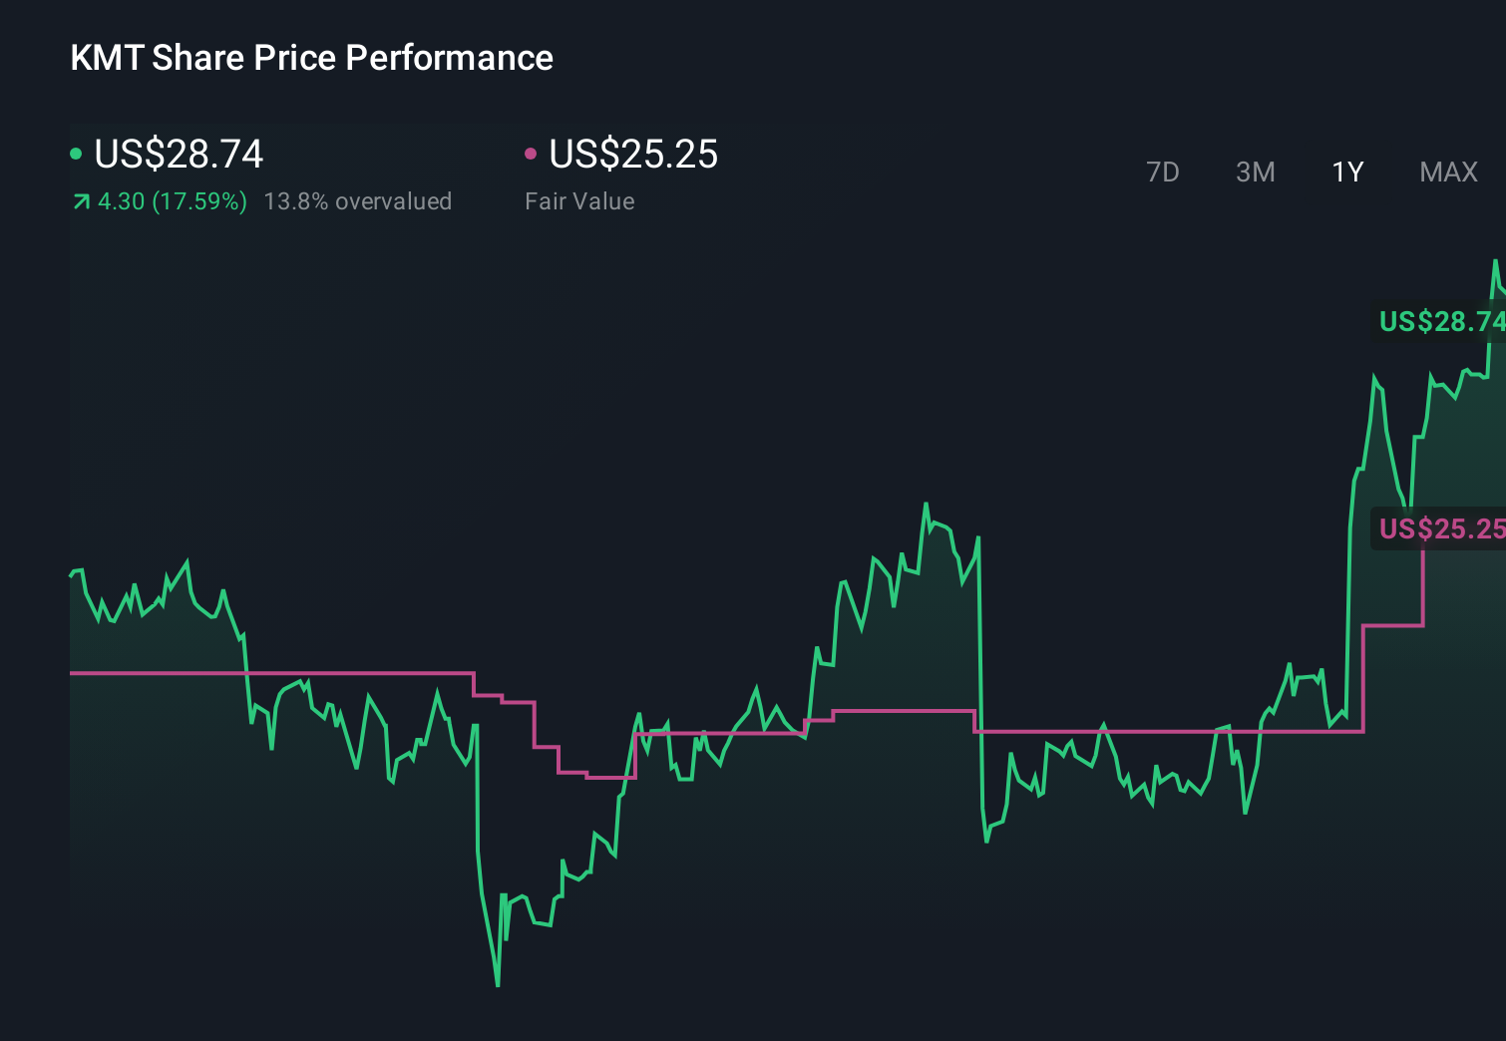
Task: Click the Fair Value text label
Action: [579, 201]
